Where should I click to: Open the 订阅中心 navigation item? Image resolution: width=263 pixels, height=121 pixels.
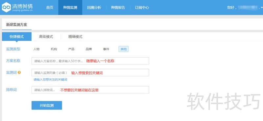pos(142,8)
